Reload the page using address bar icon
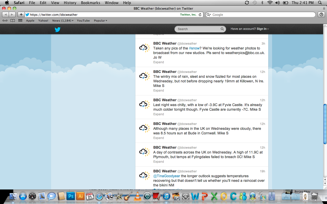This screenshot has height=204, width=327. pos(200,15)
